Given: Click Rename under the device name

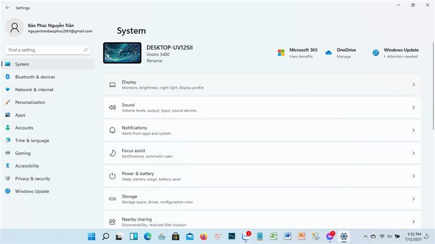Looking at the screenshot, I should click(x=154, y=61).
